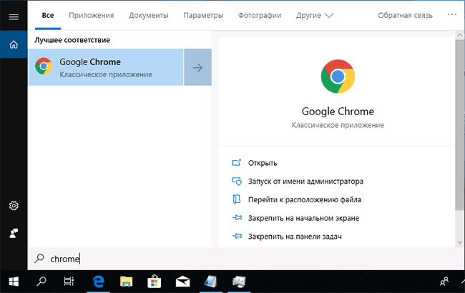
Task: Go to the Home icon in sidebar
Action: tap(14, 44)
